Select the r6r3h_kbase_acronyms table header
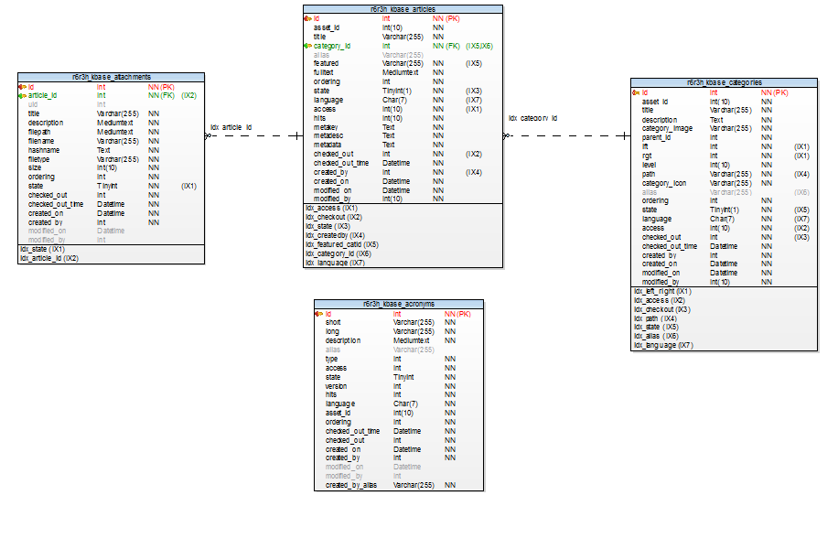The width and height of the screenshot is (838, 549). [398, 304]
